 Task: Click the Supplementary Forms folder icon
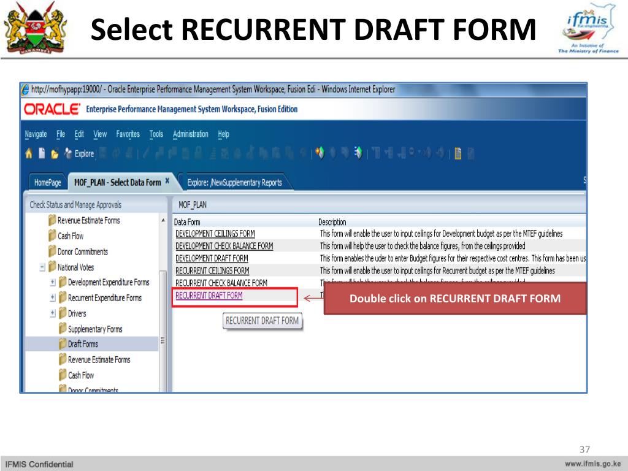coord(63,329)
